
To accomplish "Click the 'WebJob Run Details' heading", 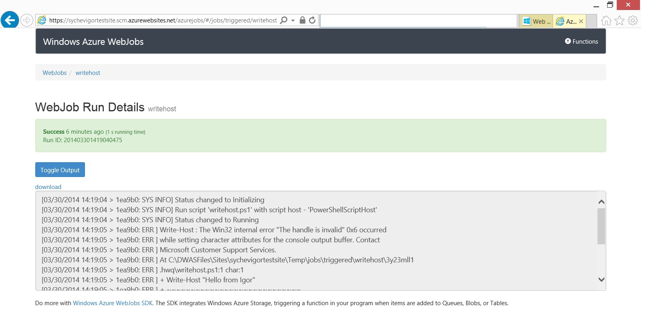I will [90, 107].
